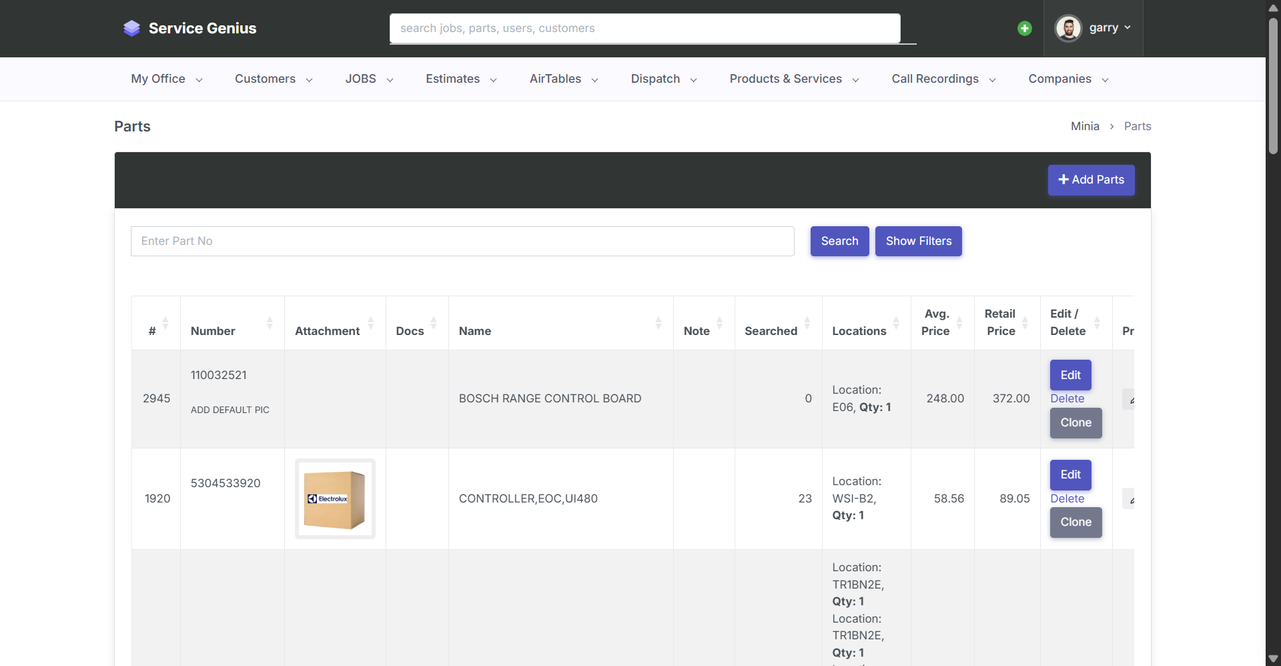Screen dimensions: 1281x666
Task: Click the Search button
Action: point(839,241)
